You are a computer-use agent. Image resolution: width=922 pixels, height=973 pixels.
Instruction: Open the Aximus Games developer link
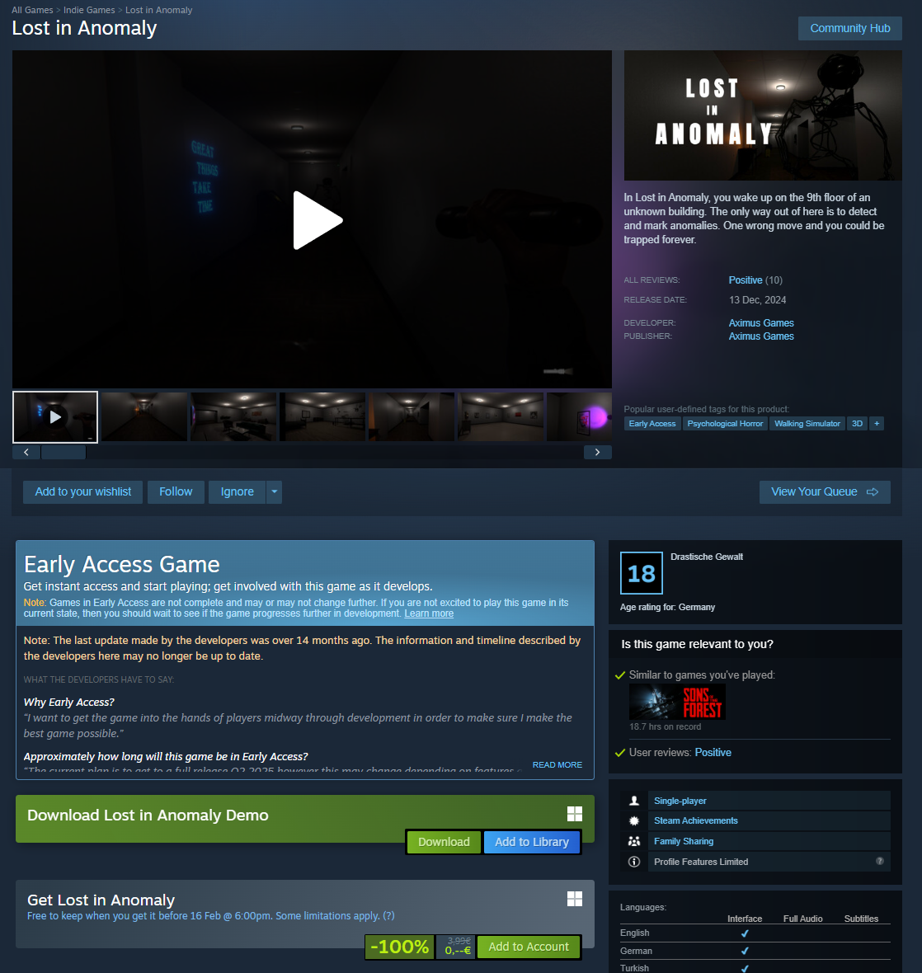(x=760, y=323)
